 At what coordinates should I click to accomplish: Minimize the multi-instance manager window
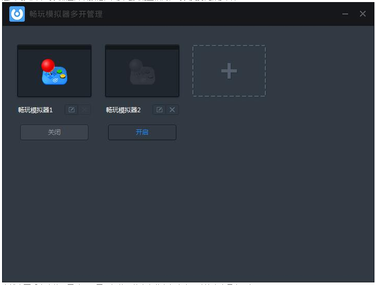(345, 14)
